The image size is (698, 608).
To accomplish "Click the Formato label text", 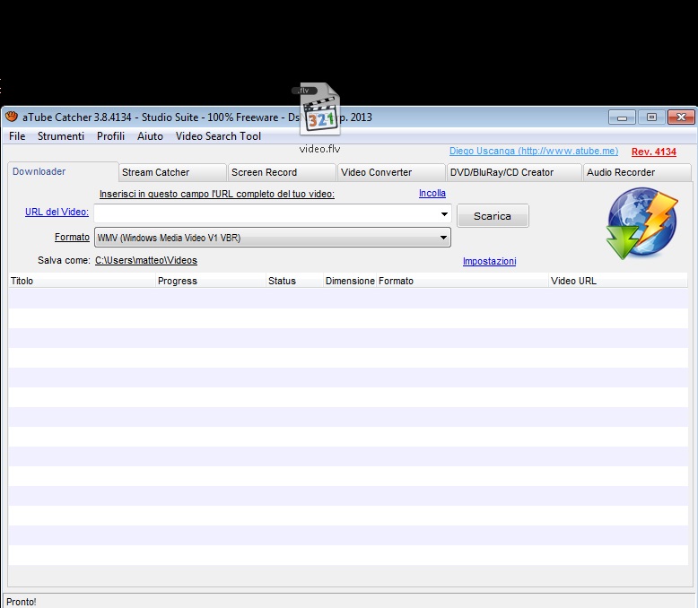I will pyautogui.click(x=72, y=237).
